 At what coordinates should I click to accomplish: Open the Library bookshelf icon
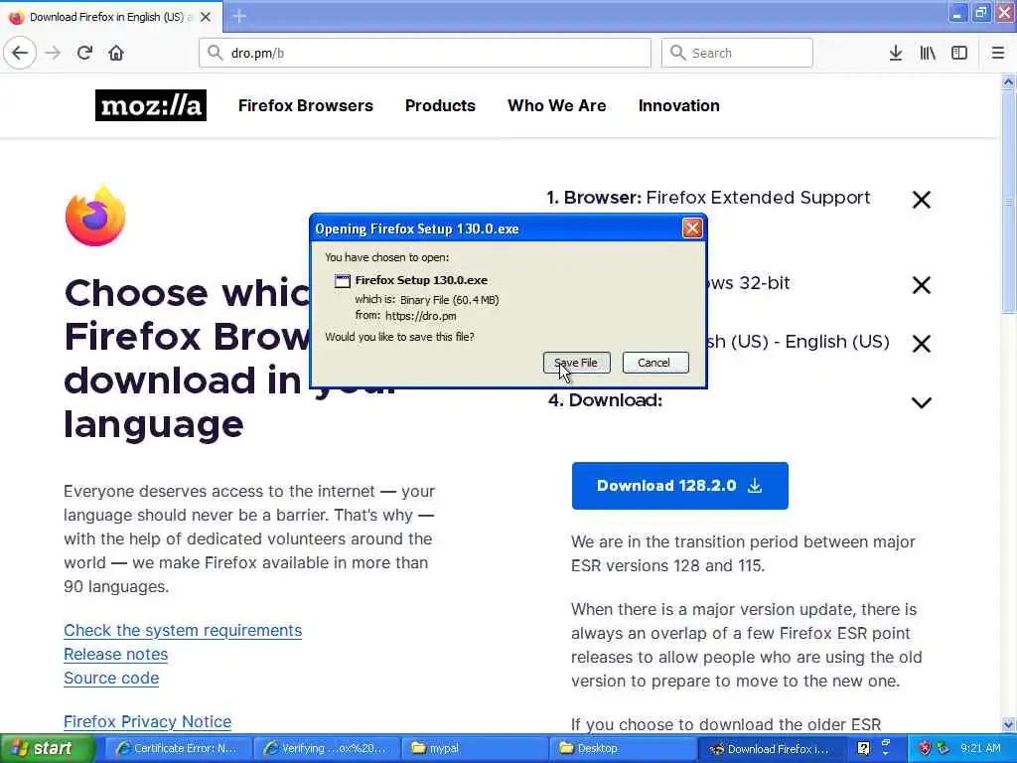pos(928,53)
